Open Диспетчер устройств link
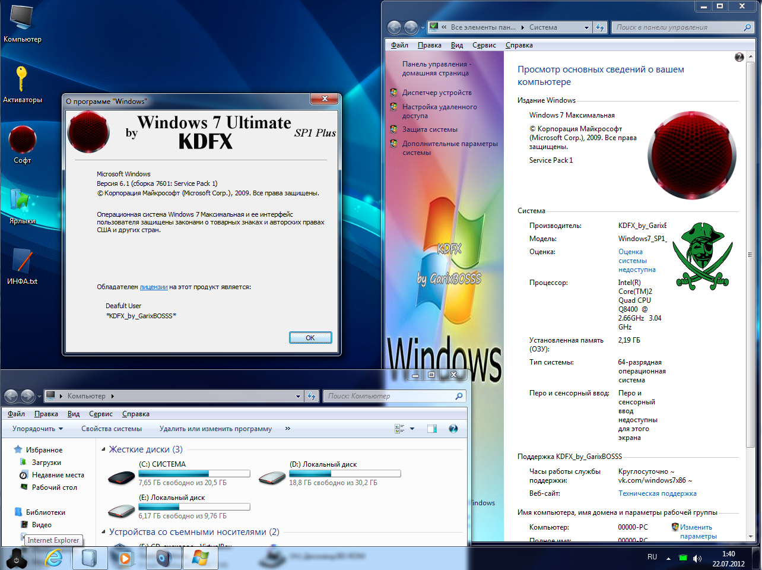The width and height of the screenshot is (762, 570). click(437, 93)
